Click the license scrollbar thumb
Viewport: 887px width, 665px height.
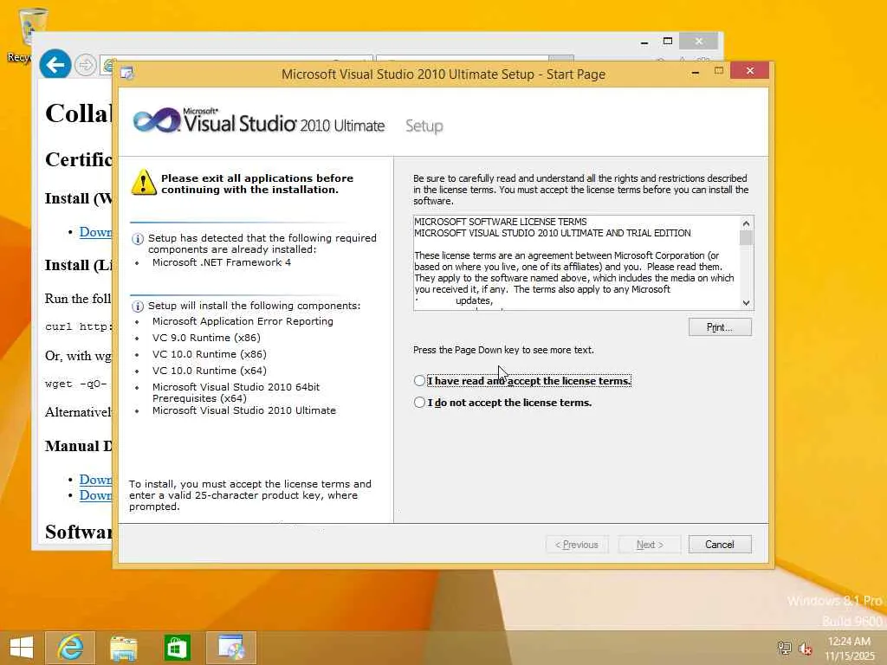[746, 238]
